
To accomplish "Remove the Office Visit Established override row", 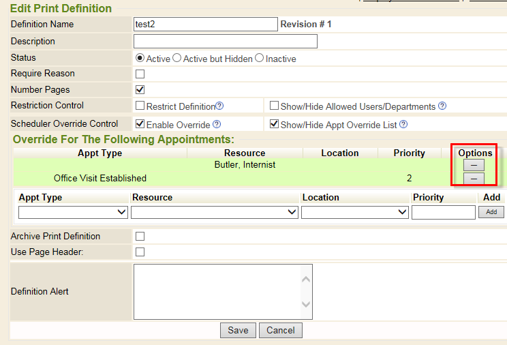I will pos(473,179).
